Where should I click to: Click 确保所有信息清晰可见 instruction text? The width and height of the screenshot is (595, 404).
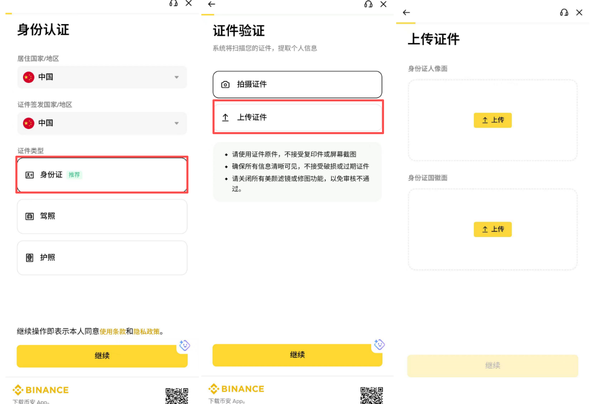click(x=301, y=166)
